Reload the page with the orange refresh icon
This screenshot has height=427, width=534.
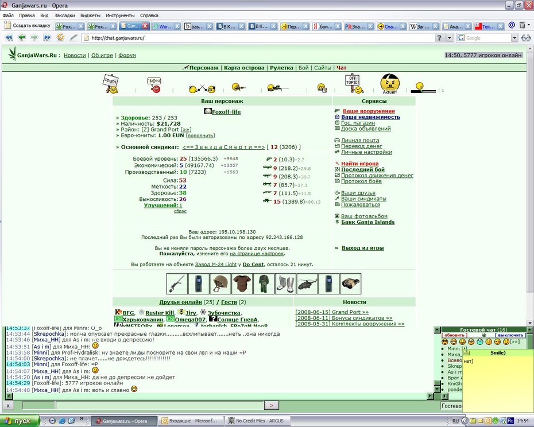(x=60, y=37)
